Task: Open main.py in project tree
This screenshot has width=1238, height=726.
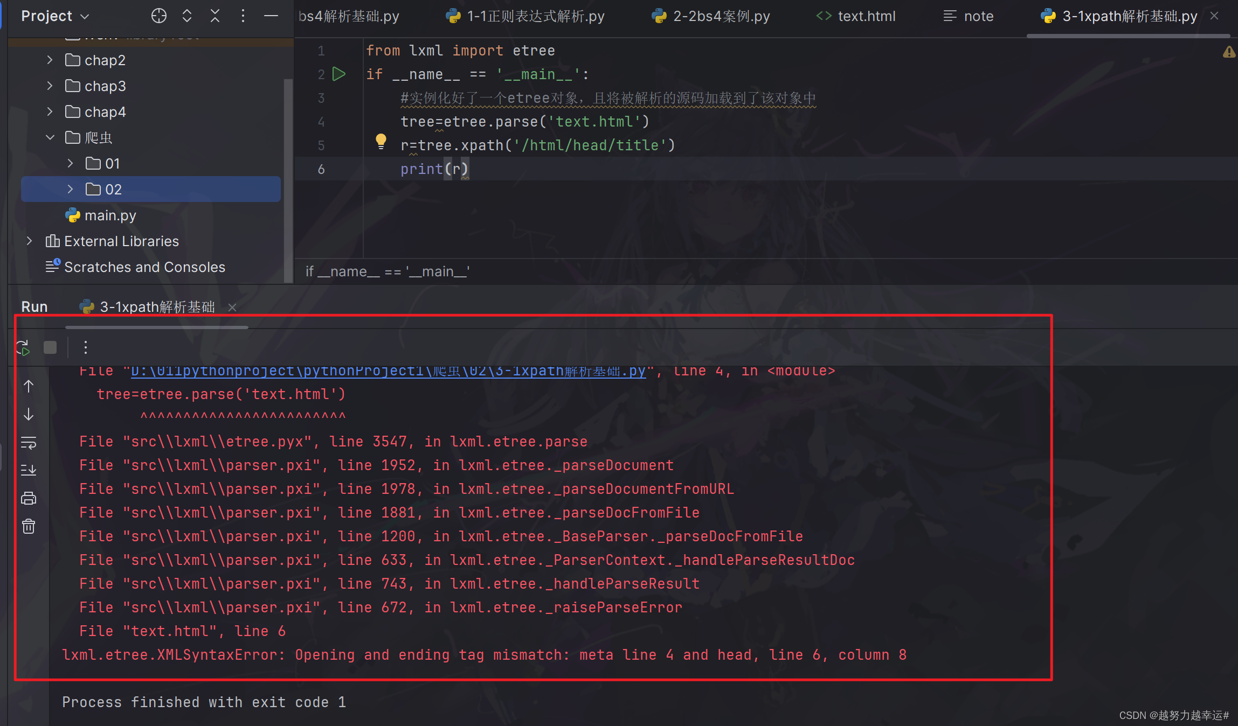Action: click(110, 215)
